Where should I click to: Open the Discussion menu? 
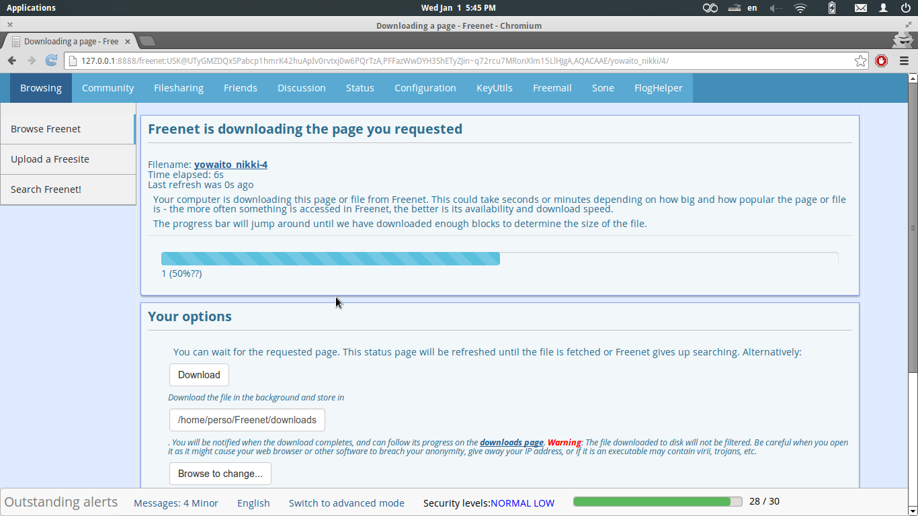point(302,88)
